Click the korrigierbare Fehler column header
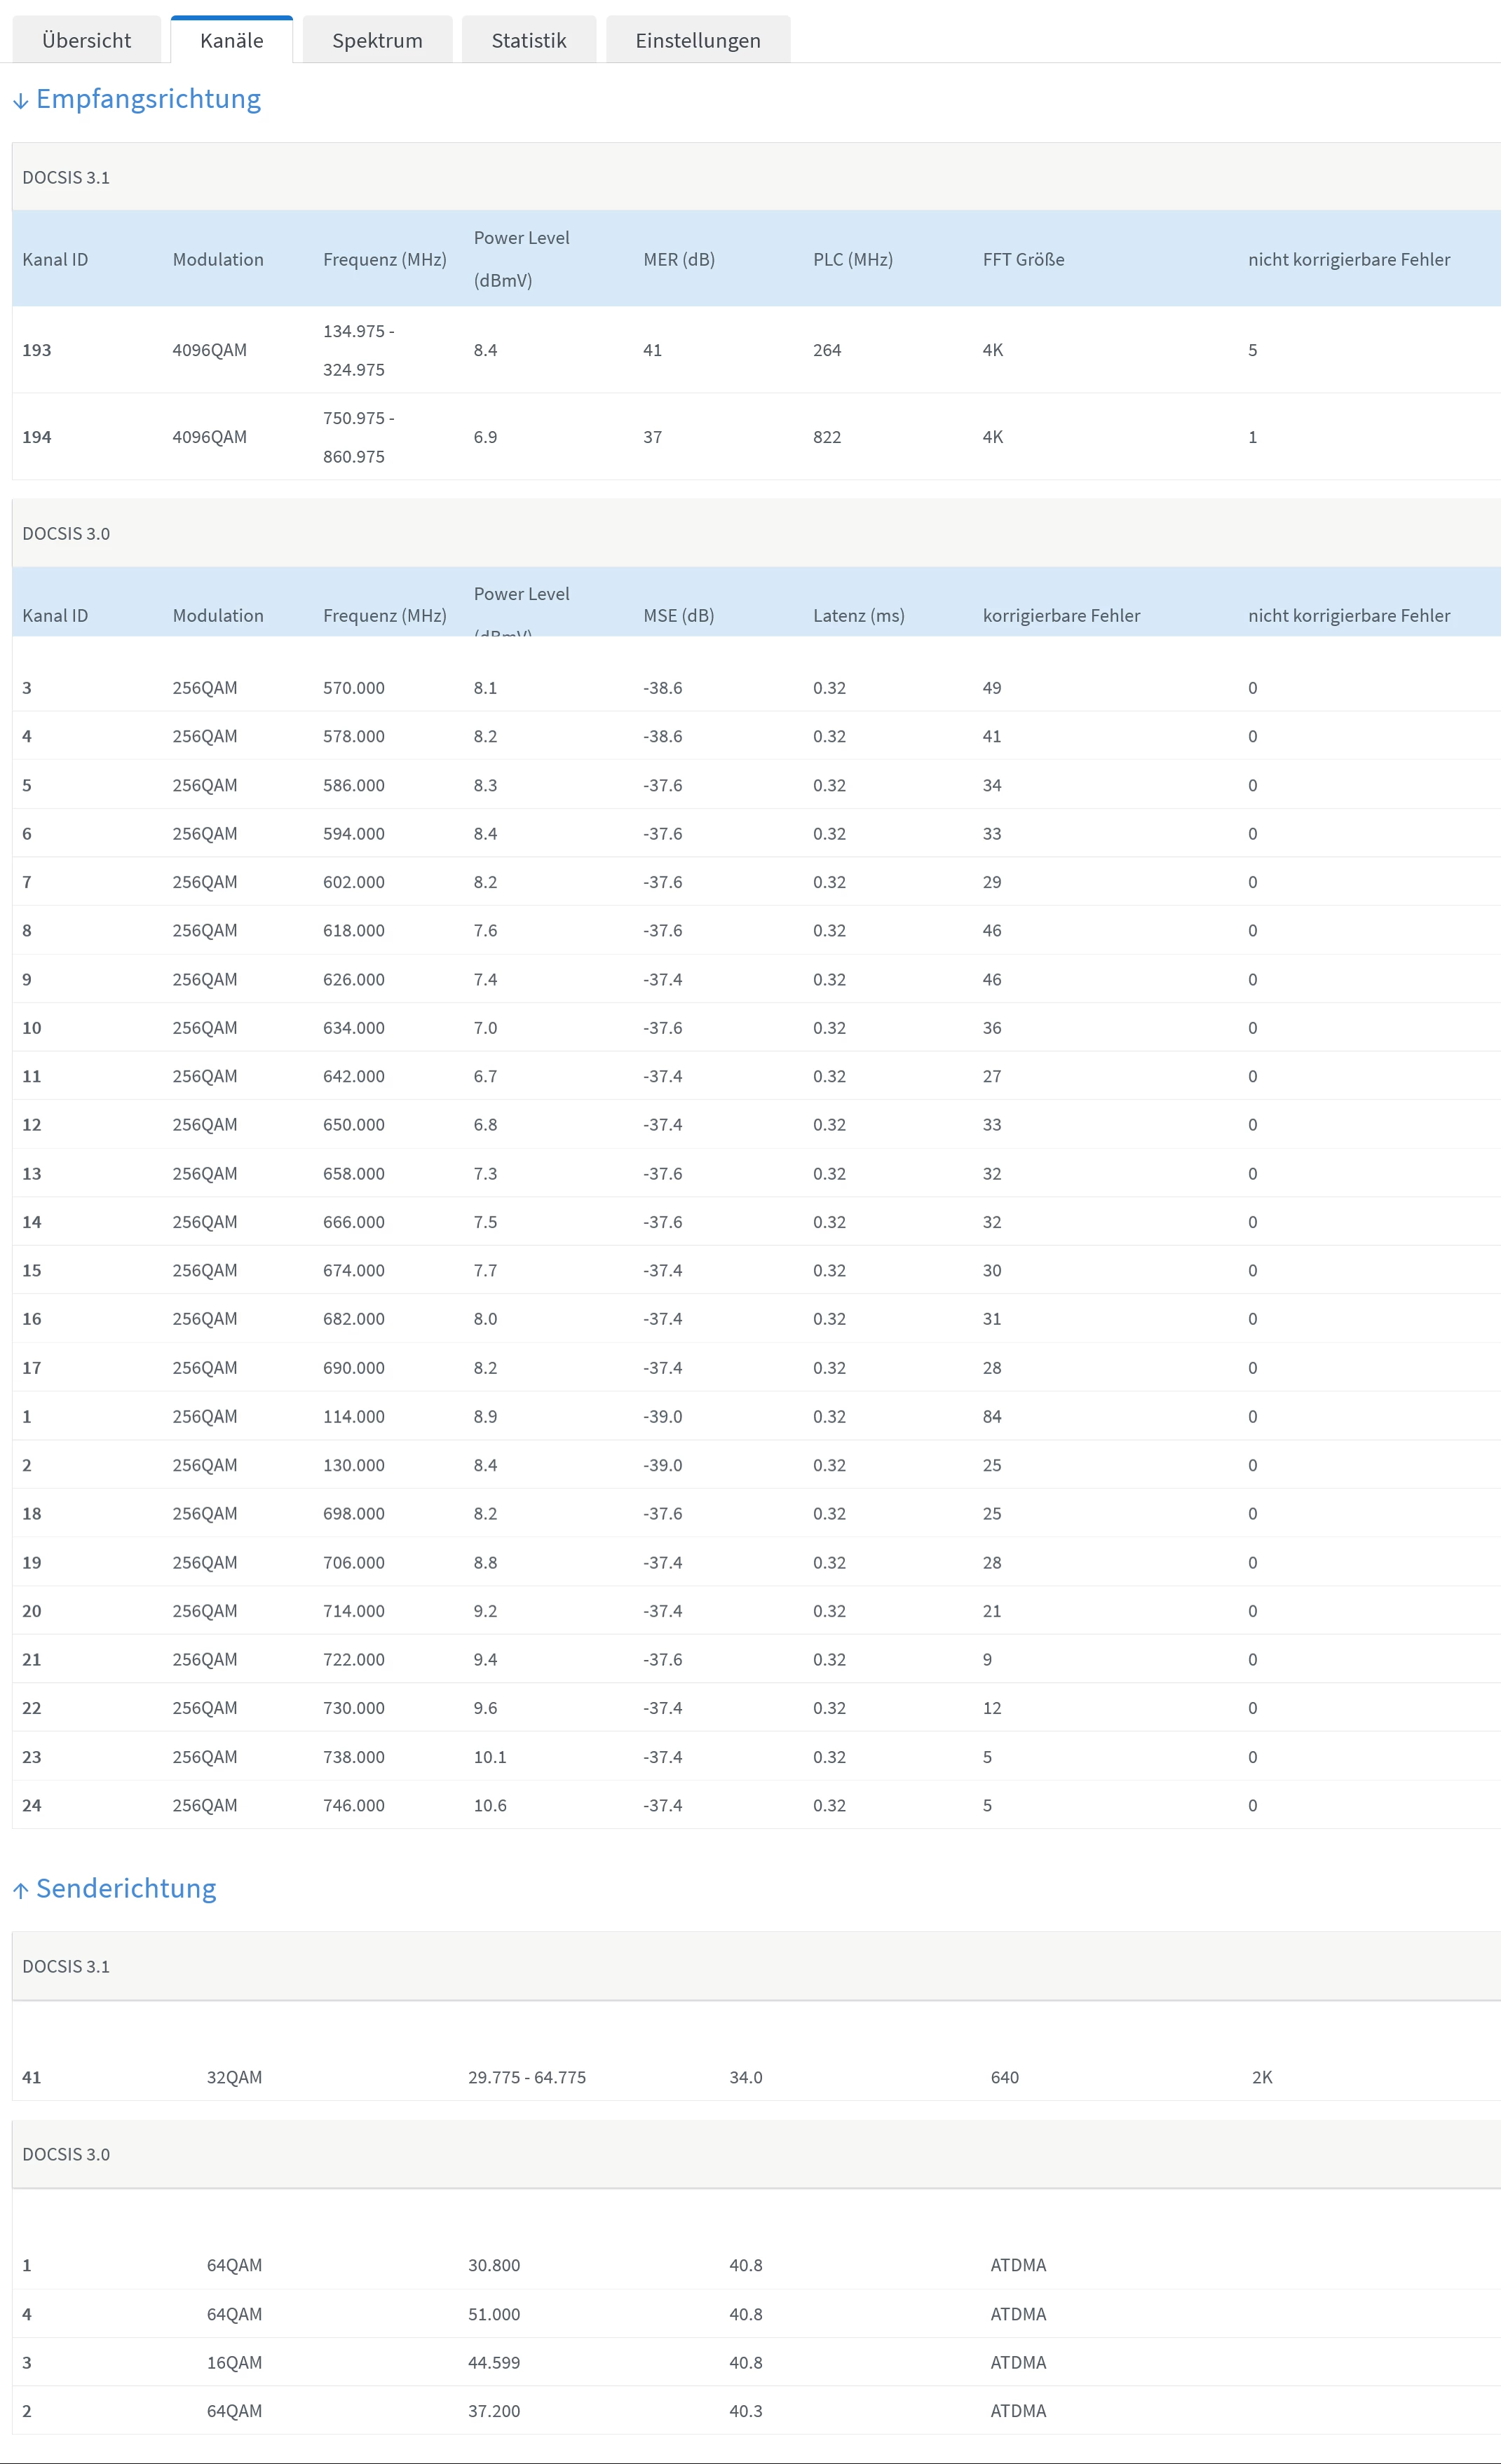The width and height of the screenshot is (1501, 2464). click(1060, 615)
